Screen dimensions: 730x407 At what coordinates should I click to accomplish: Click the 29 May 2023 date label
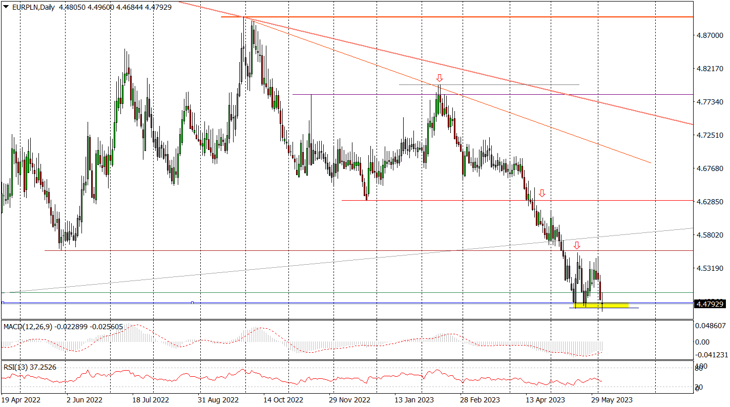(x=612, y=399)
